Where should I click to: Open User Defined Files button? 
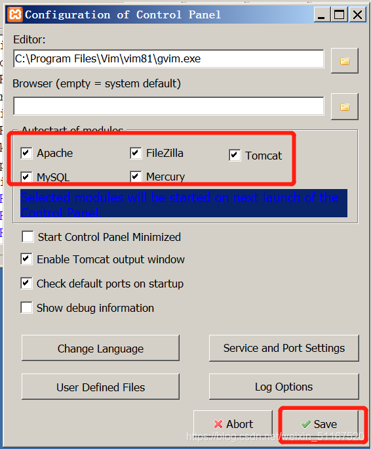click(x=100, y=387)
